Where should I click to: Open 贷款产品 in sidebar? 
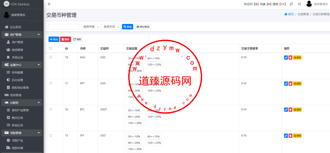22,140
